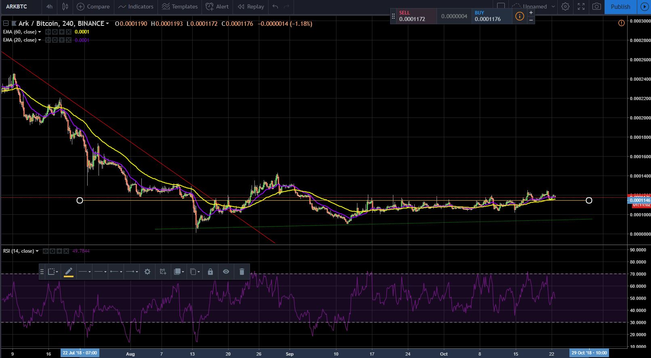Open chart settings gear in the top toolbar
Viewport: 651px width, 358px height.
pyautogui.click(x=565, y=6)
